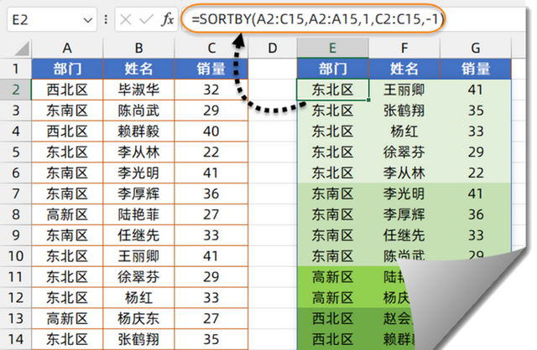
Task: Select cell 陆艳菲 in column B
Action: 138,214
